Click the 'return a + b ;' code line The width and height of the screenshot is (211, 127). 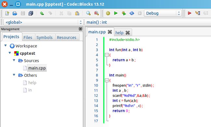[124, 60]
